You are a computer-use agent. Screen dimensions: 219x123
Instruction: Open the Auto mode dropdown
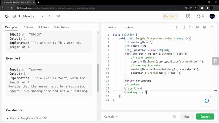[129, 27]
